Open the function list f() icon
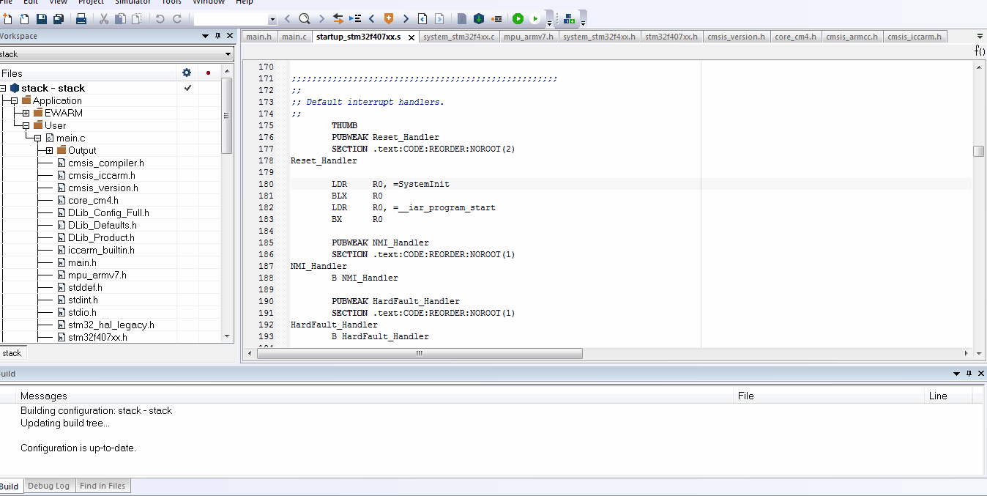987x496 pixels. tap(980, 51)
